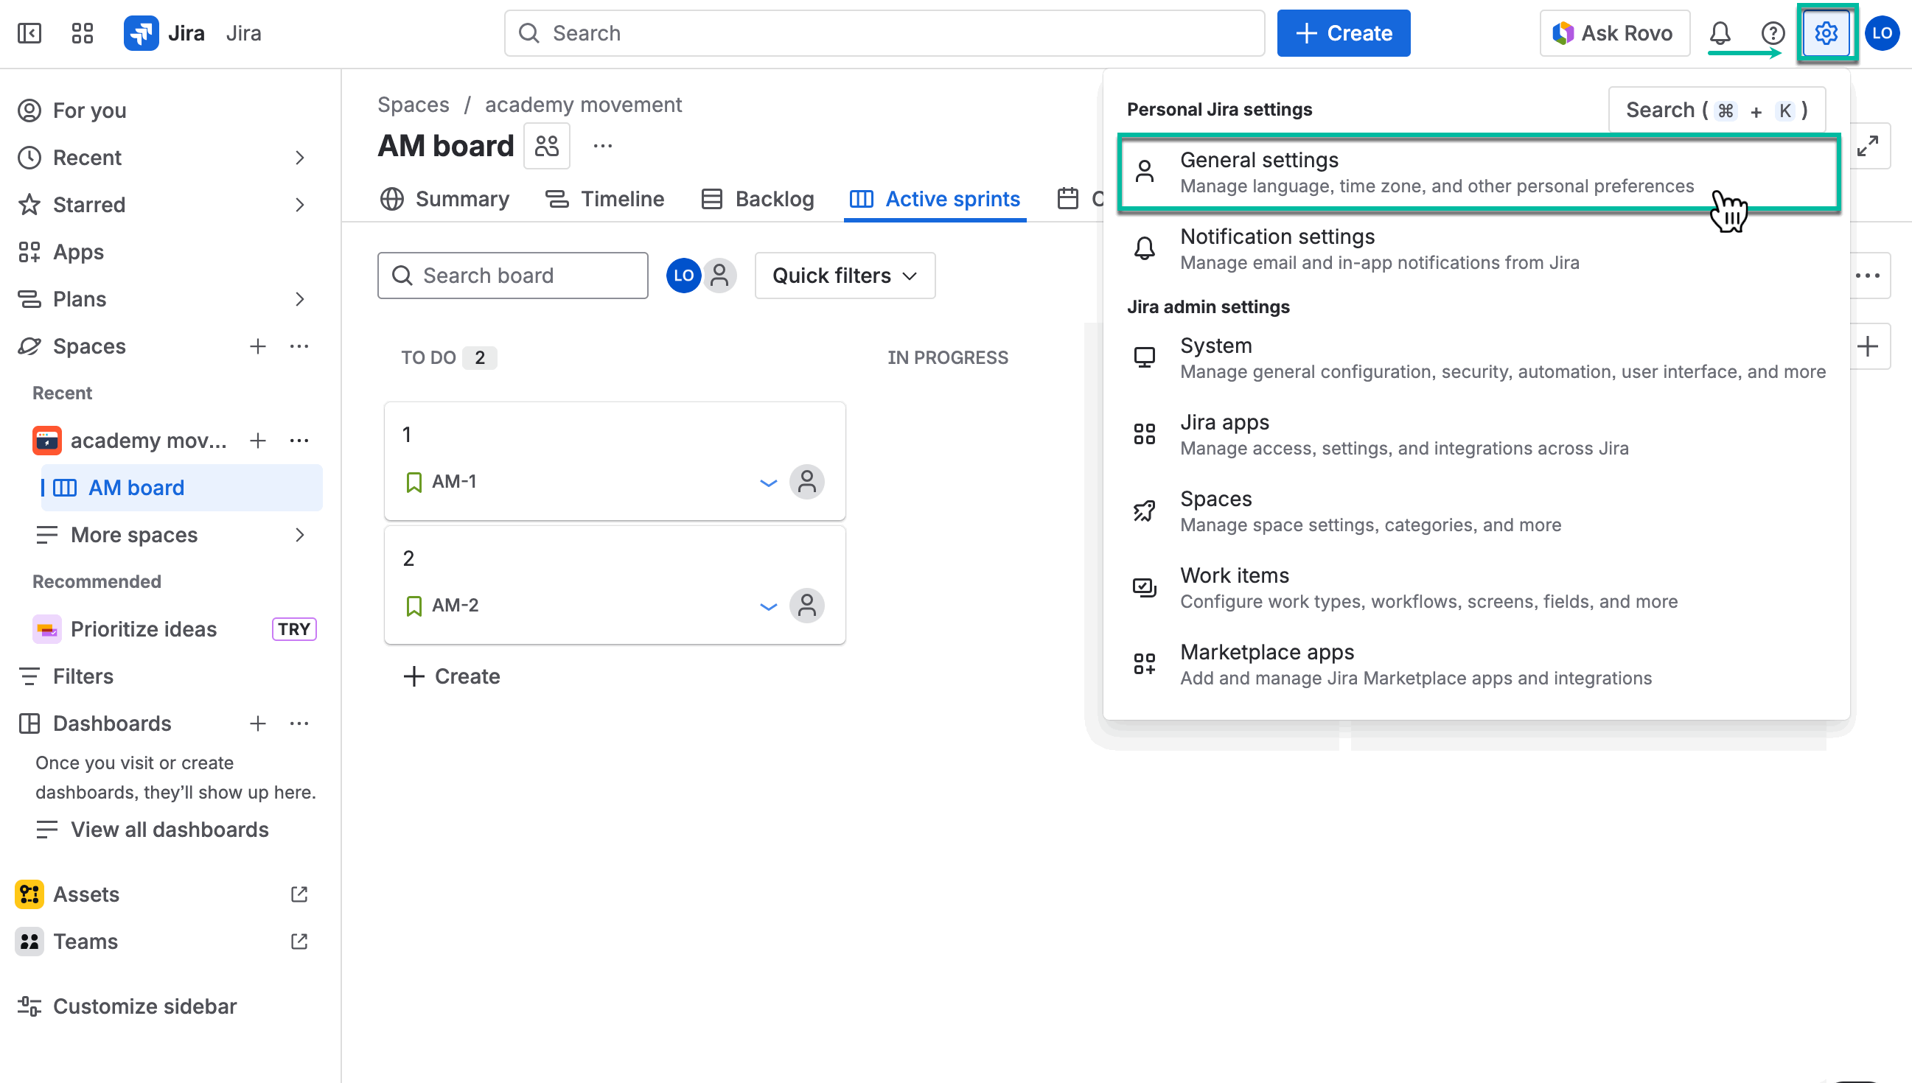Toggle LO assignee filter on board
The width and height of the screenshot is (1912, 1083).
[x=683, y=276]
